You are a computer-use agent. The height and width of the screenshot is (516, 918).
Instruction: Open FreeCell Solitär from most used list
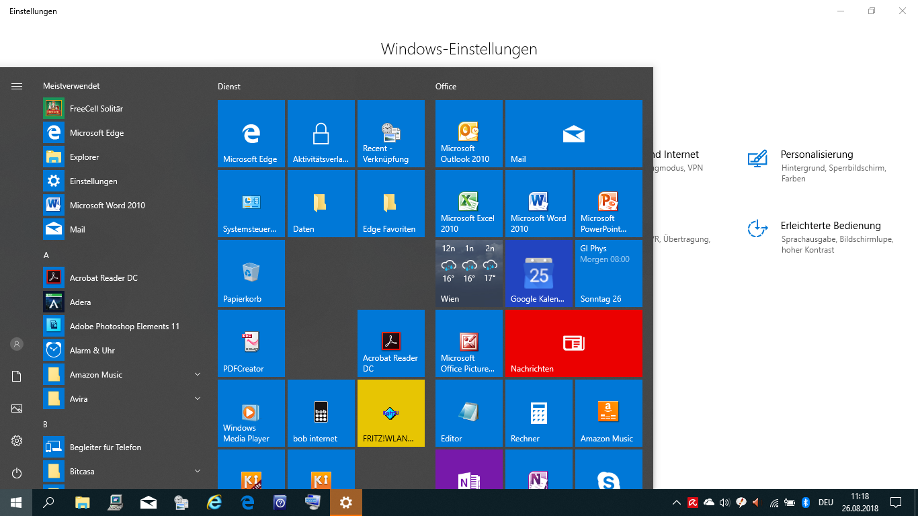pyautogui.click(x=124, y=108)
